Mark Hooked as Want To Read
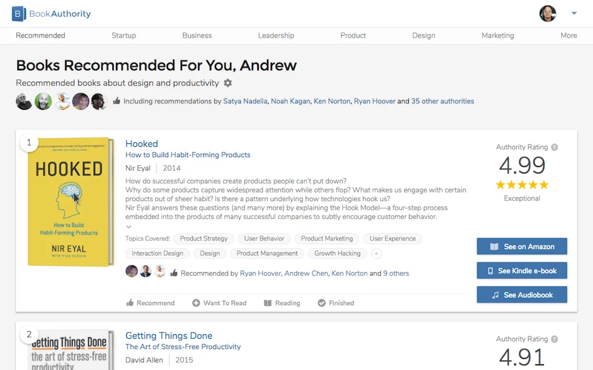 (x=219, y=303)
